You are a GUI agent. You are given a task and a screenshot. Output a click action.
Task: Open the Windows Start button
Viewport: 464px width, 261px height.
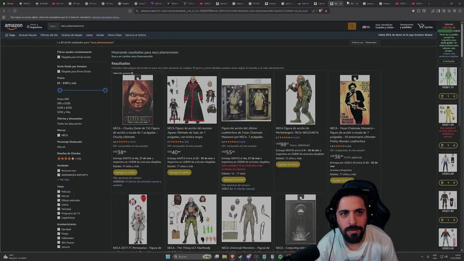pos(168,257)
